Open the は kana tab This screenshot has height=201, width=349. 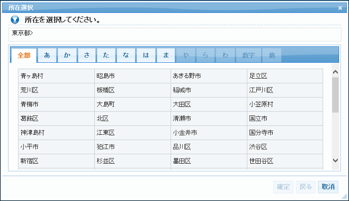click(x=146, y=55)
